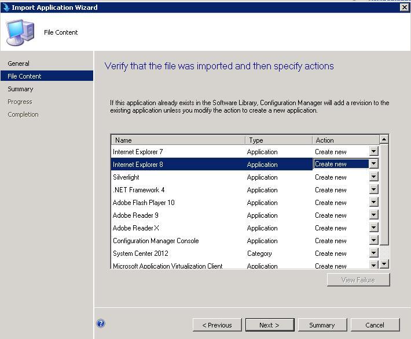
Task: Open Action dropdown for Microsoft Application Virtualization Client
Action: tap(374, 265)
